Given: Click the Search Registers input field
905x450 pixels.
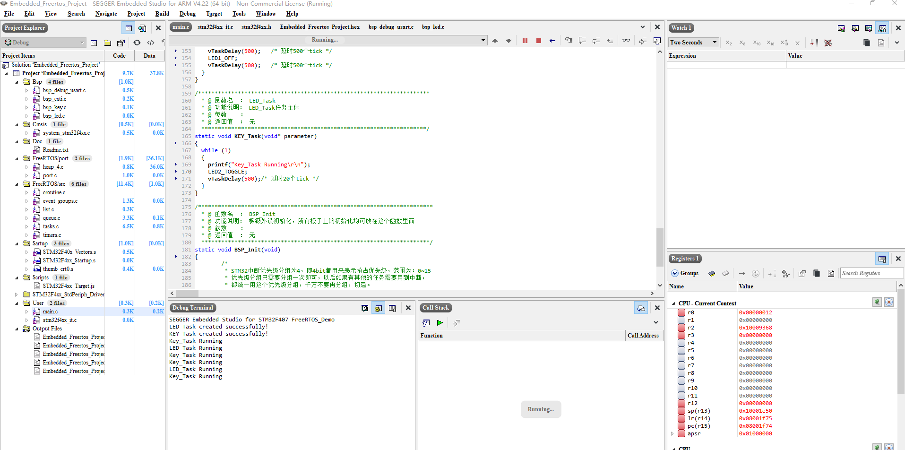Looking at the screenshot, I should [x=871, y=273].
